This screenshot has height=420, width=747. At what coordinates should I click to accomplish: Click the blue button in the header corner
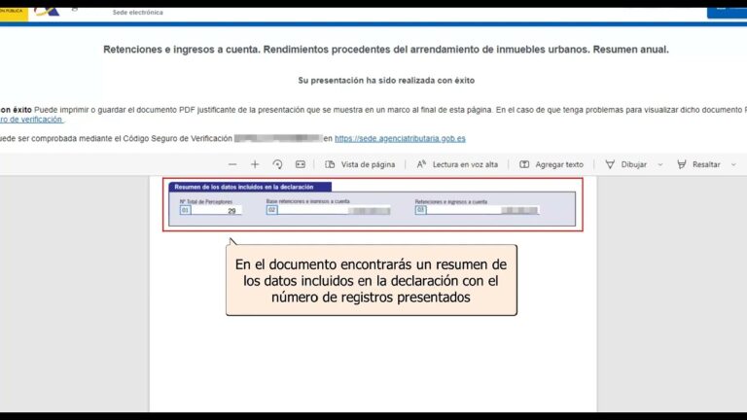[x=727, y=13]
